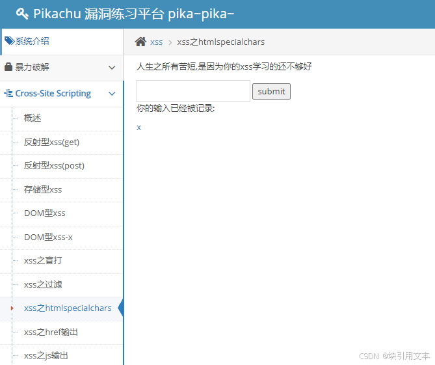Open the 系统介绍 menu item
Image resolution: width=435 pixels, height=365 pixels.
pyautogui.click(x=62, y=42)
